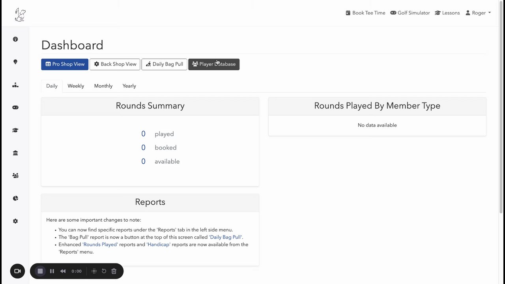Click the bank building sidebar icon
505x284 pixels.
[x=15, y=153]
